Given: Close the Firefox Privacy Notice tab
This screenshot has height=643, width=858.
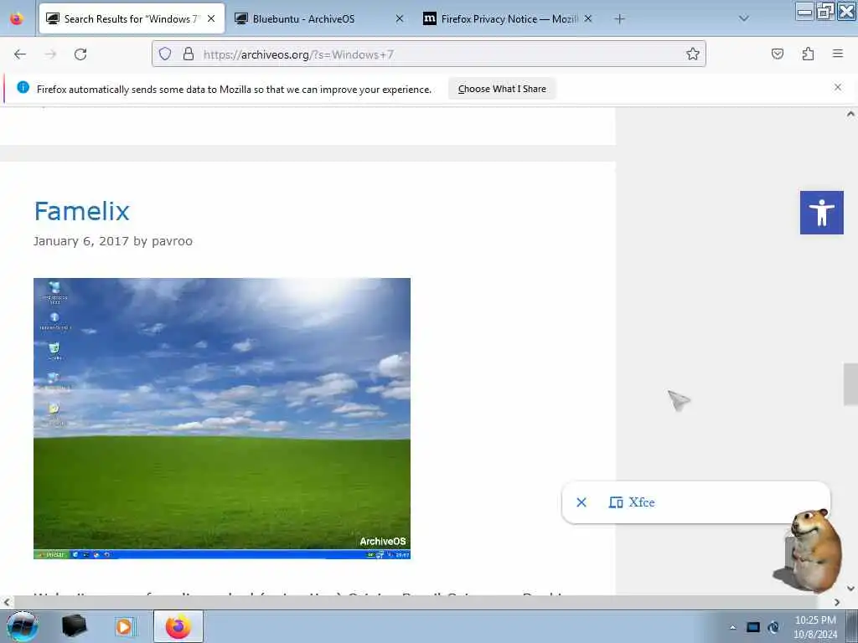Looking at the screenshot, I should point(587,18).
